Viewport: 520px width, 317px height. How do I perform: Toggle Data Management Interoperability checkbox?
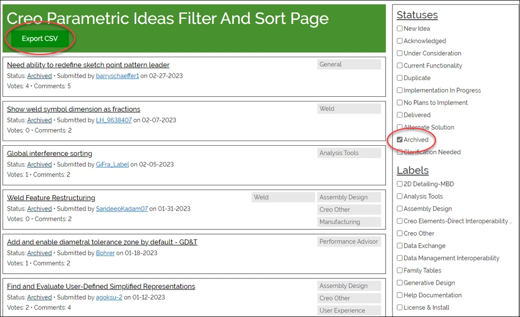pos(400,258)
